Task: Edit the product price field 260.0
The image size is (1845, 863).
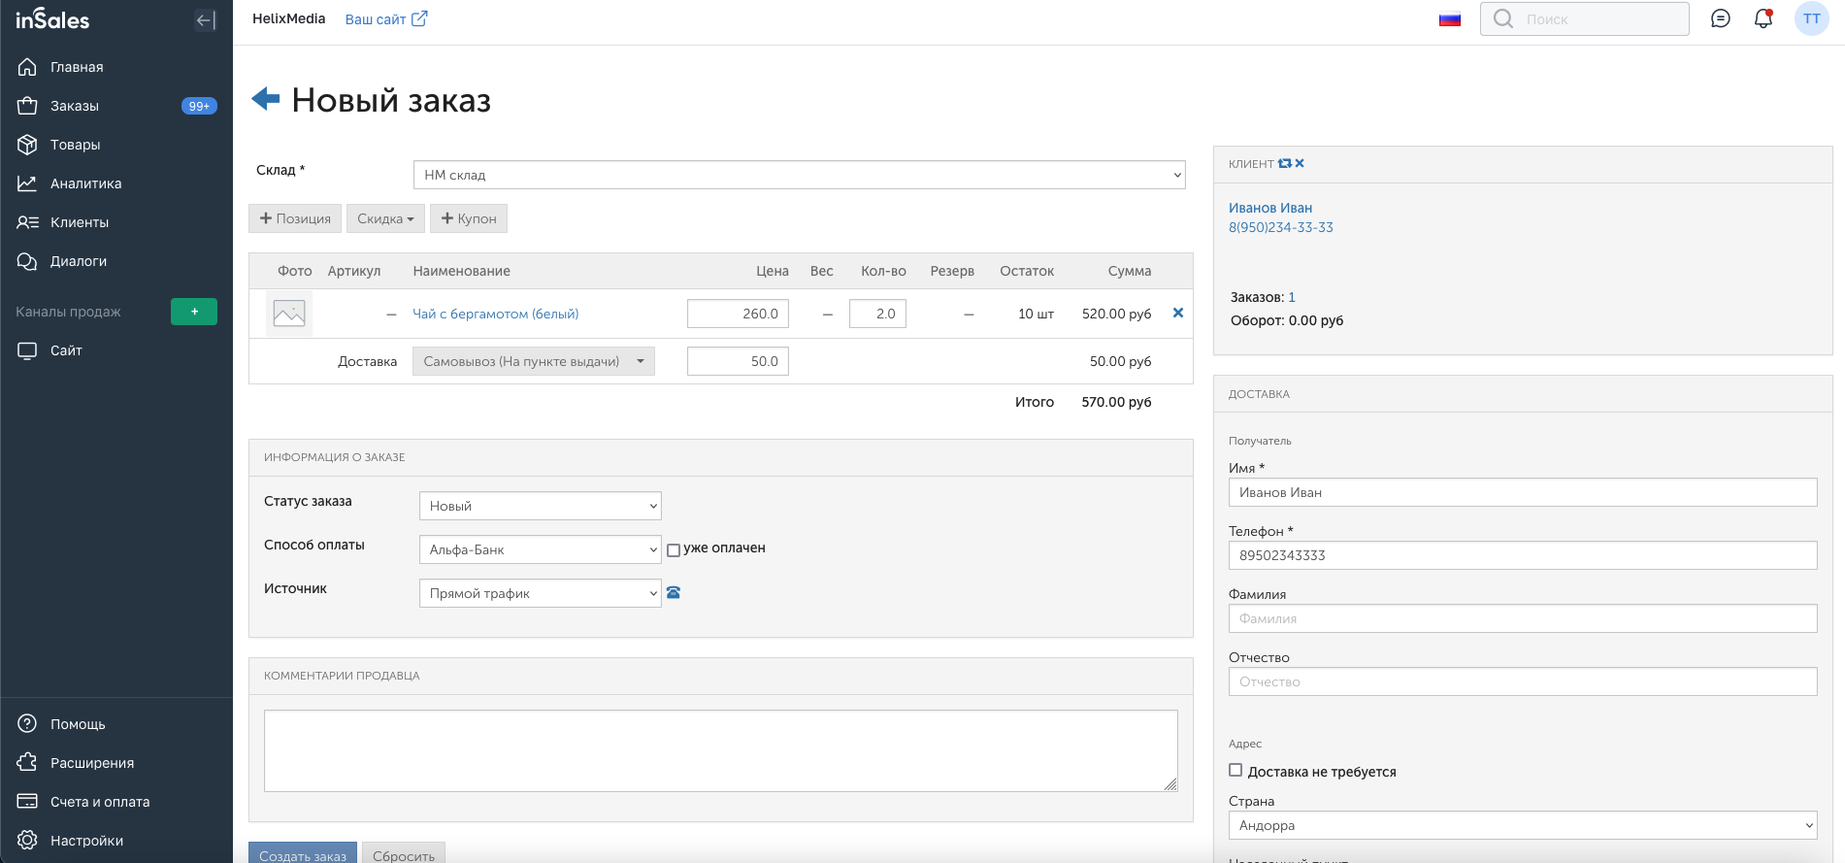Action: click(738, 314)
